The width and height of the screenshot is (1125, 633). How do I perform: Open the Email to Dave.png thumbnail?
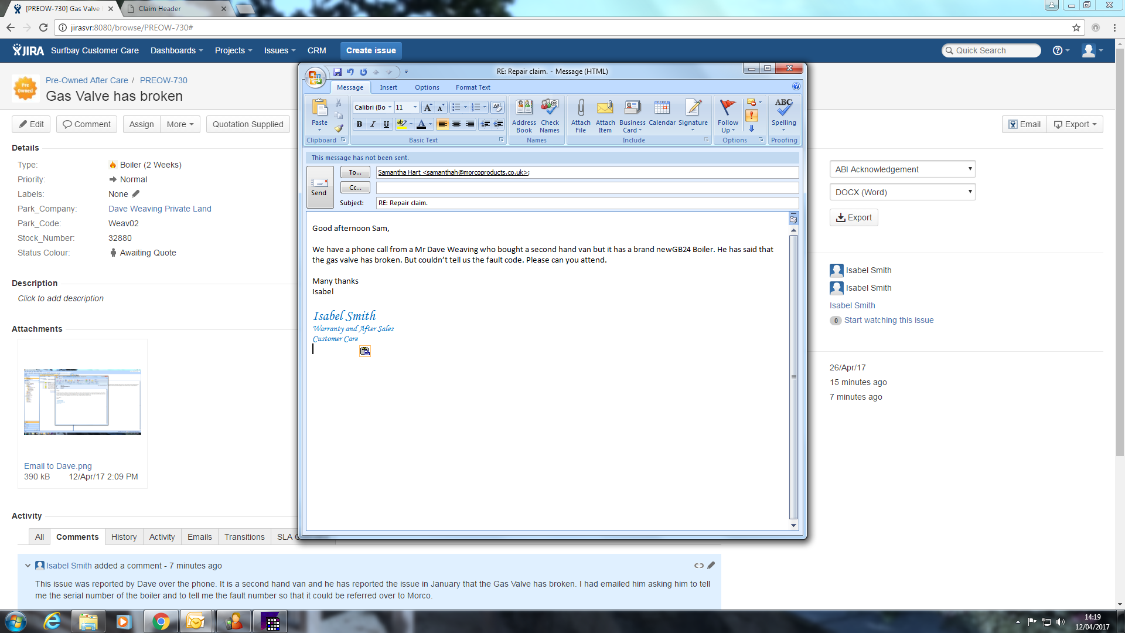(82, 401)
